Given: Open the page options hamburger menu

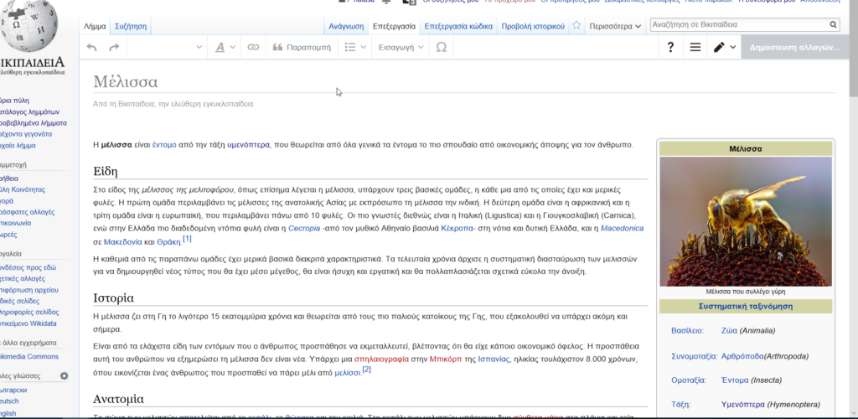Looking at the screenshot, I should click(695, 48).
